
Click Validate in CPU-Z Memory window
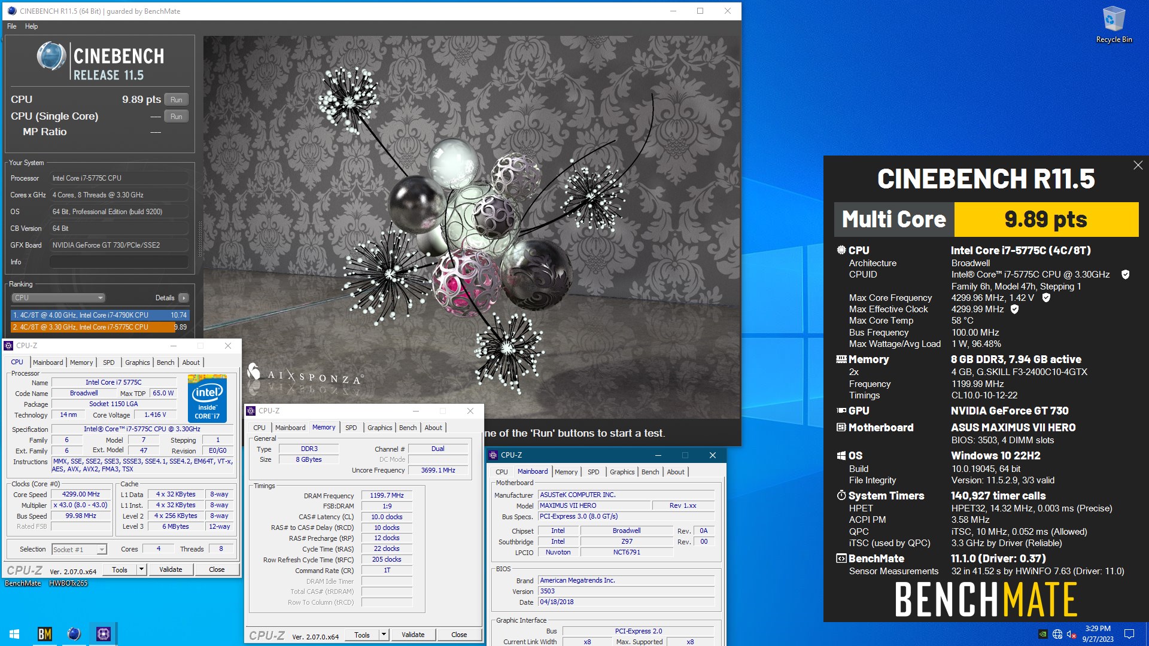point(413,635)
